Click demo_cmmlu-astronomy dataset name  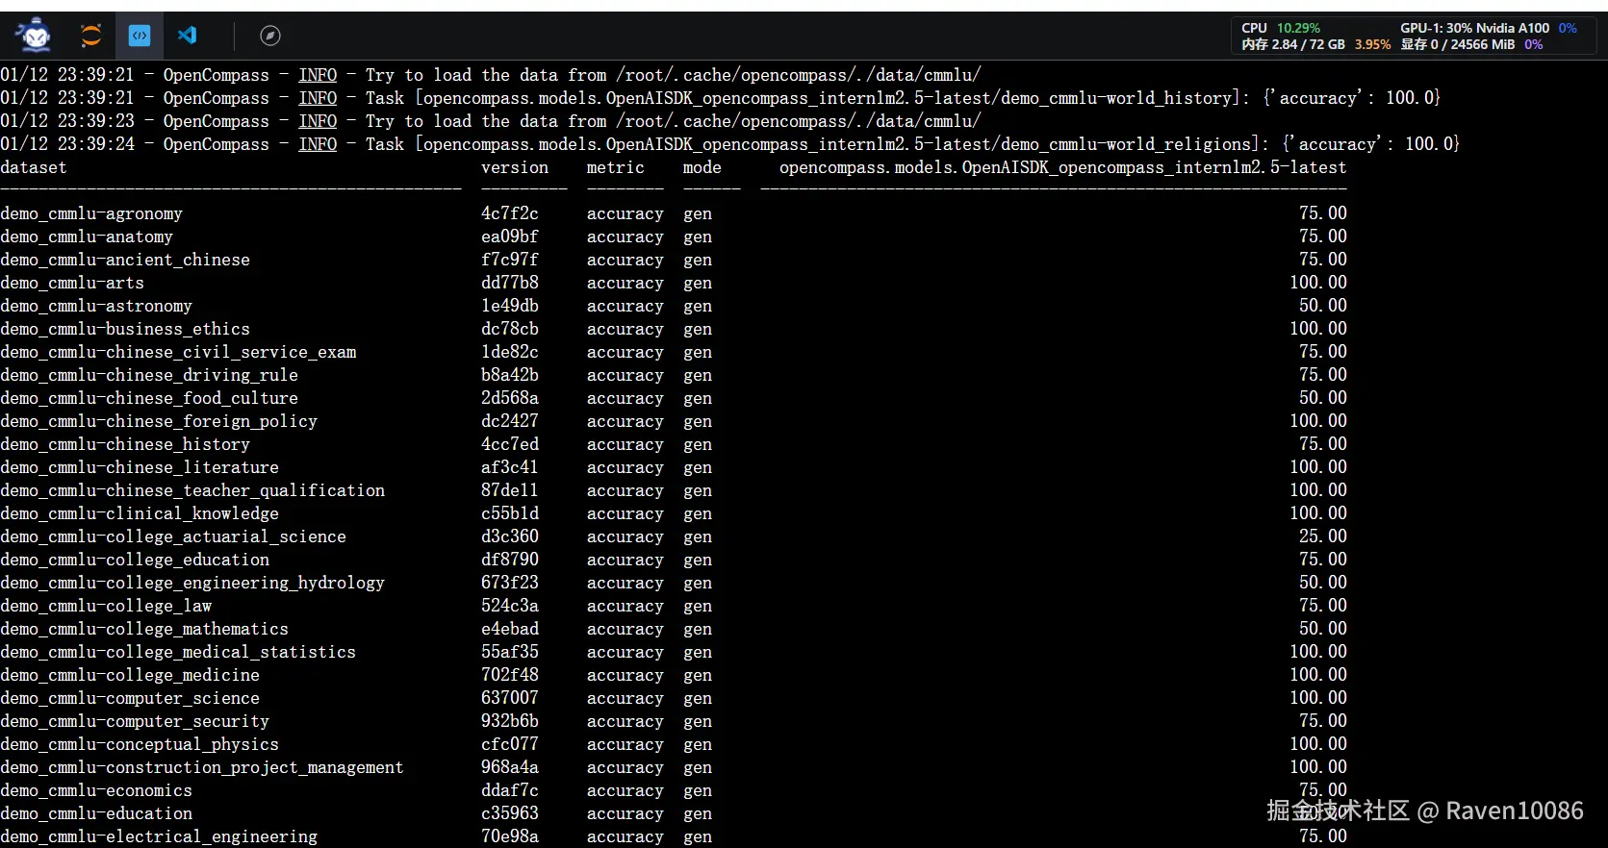96,306
